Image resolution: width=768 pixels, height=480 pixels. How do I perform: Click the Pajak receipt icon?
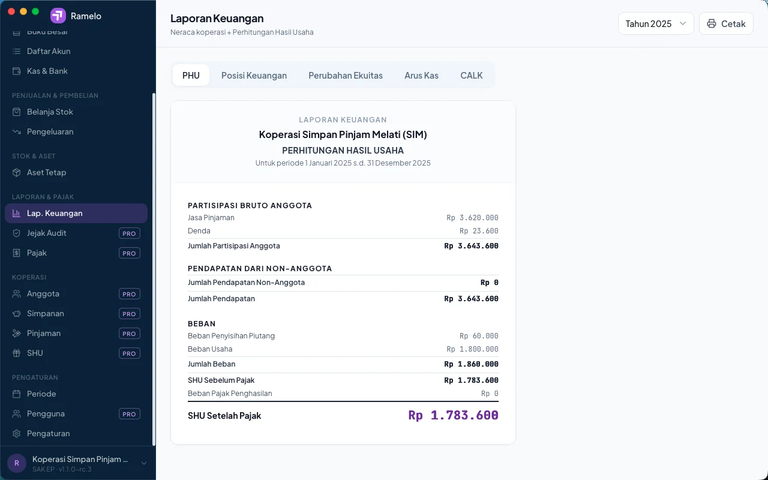16,253
